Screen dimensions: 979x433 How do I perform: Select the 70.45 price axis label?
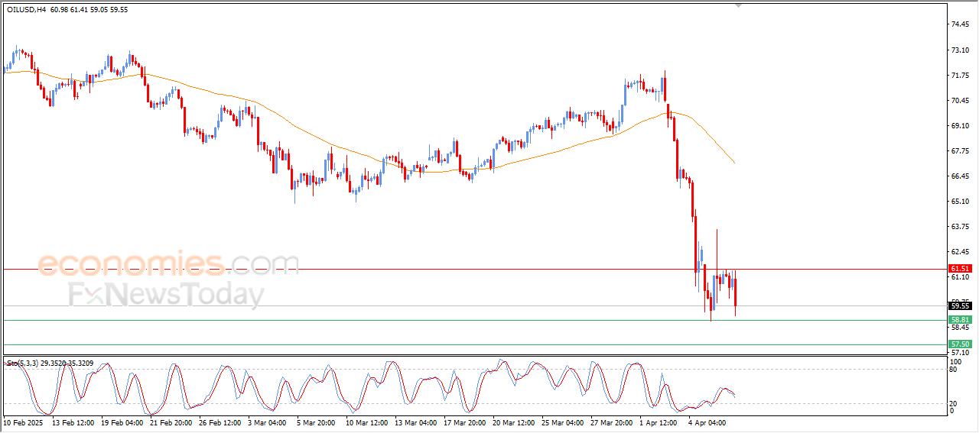961,101
